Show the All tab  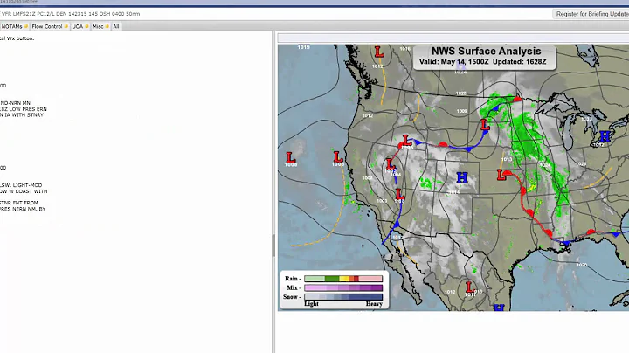(x=116, y=26)
